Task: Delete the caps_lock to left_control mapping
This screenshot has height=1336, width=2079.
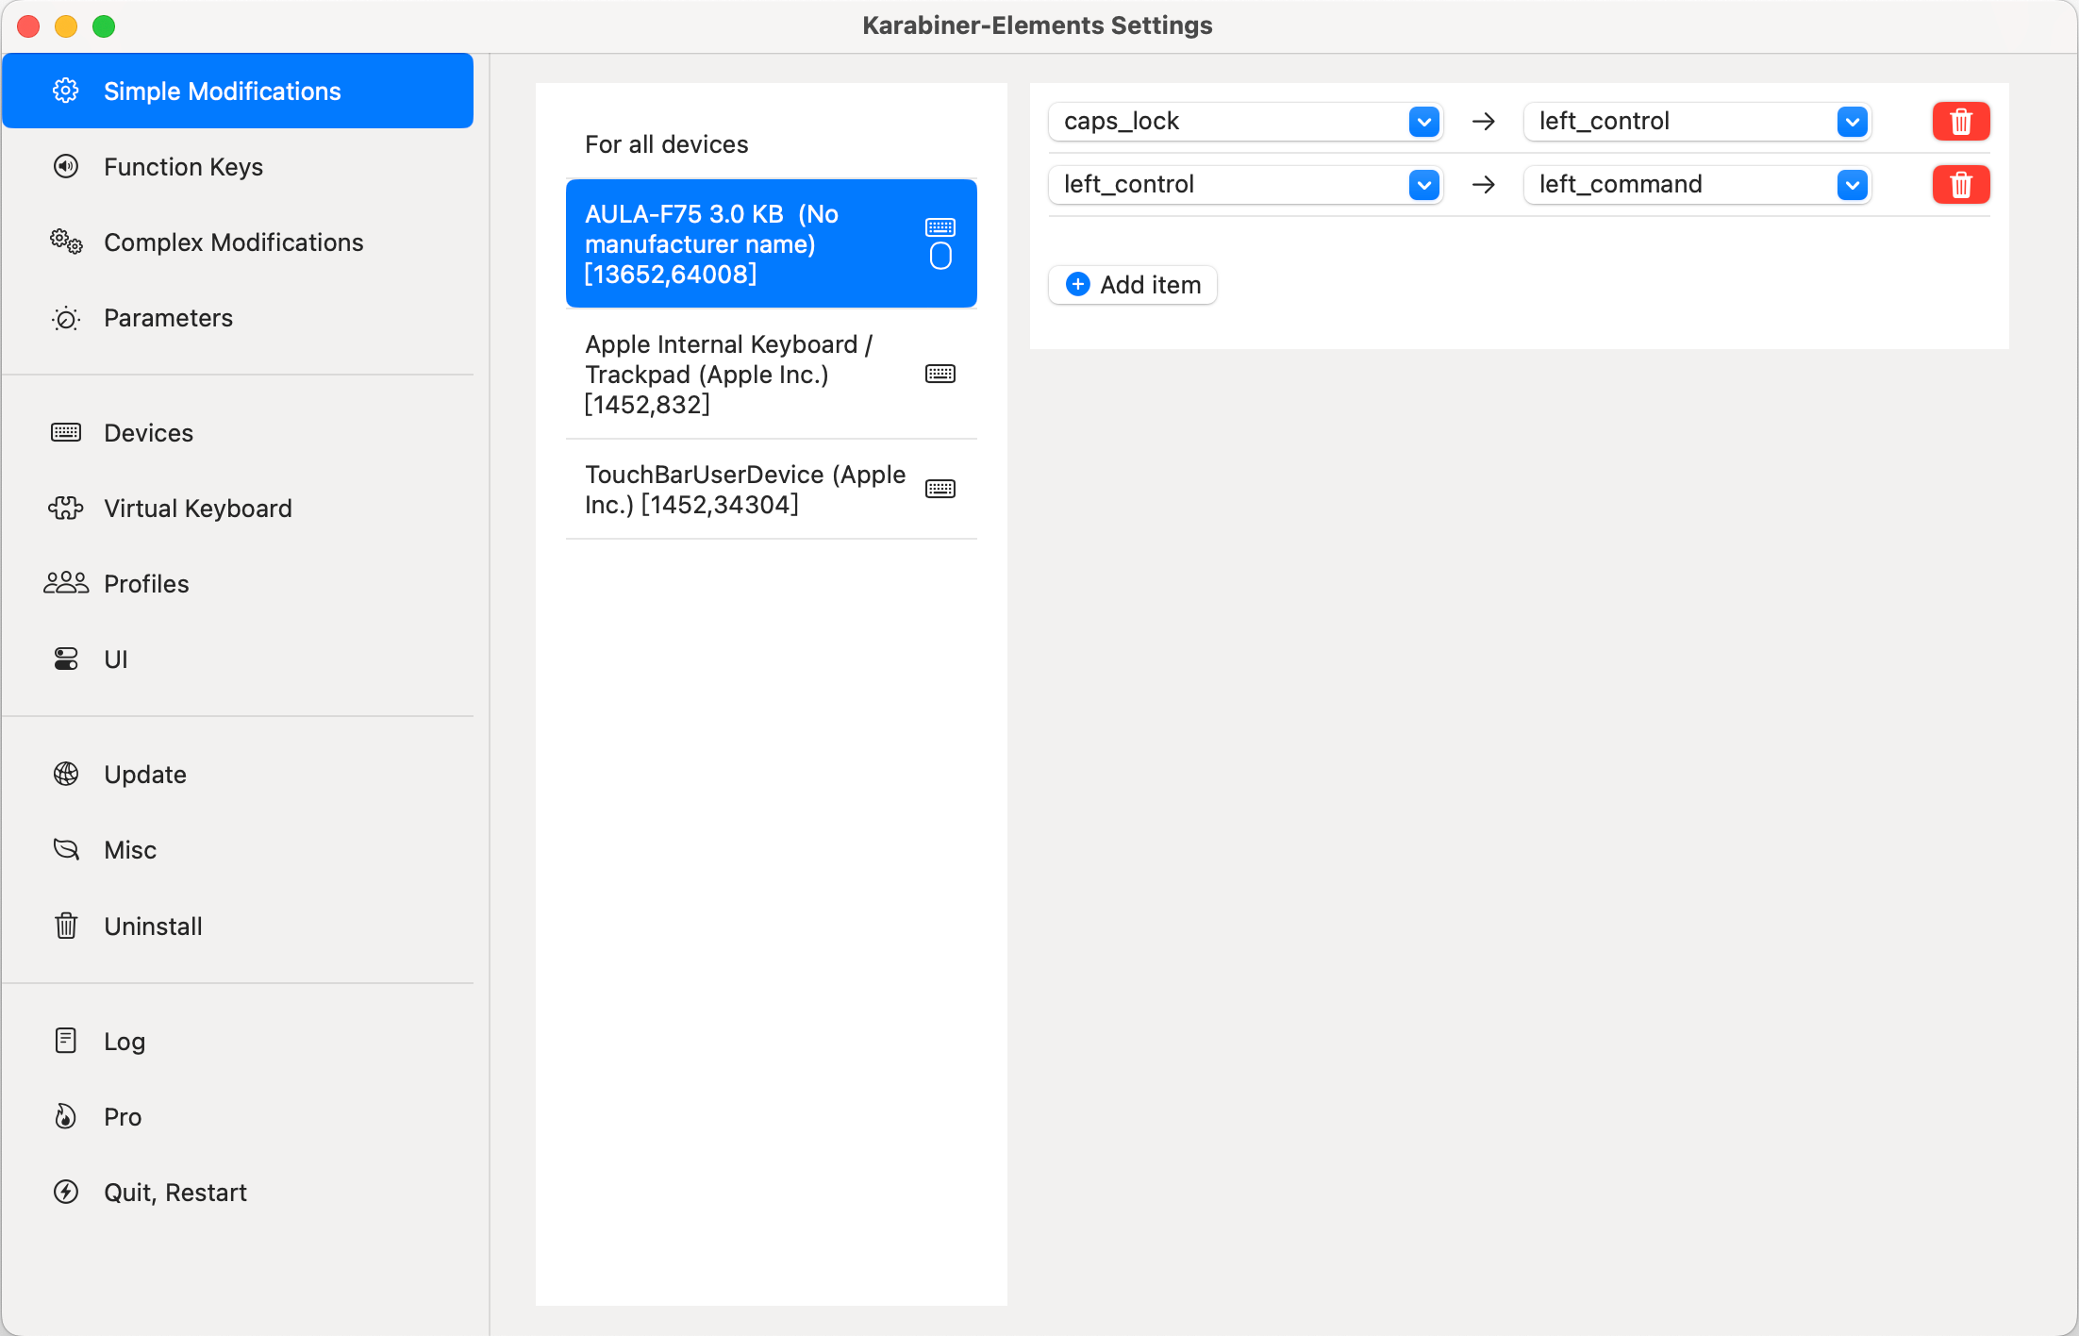Action: [x=1961, y=121]
